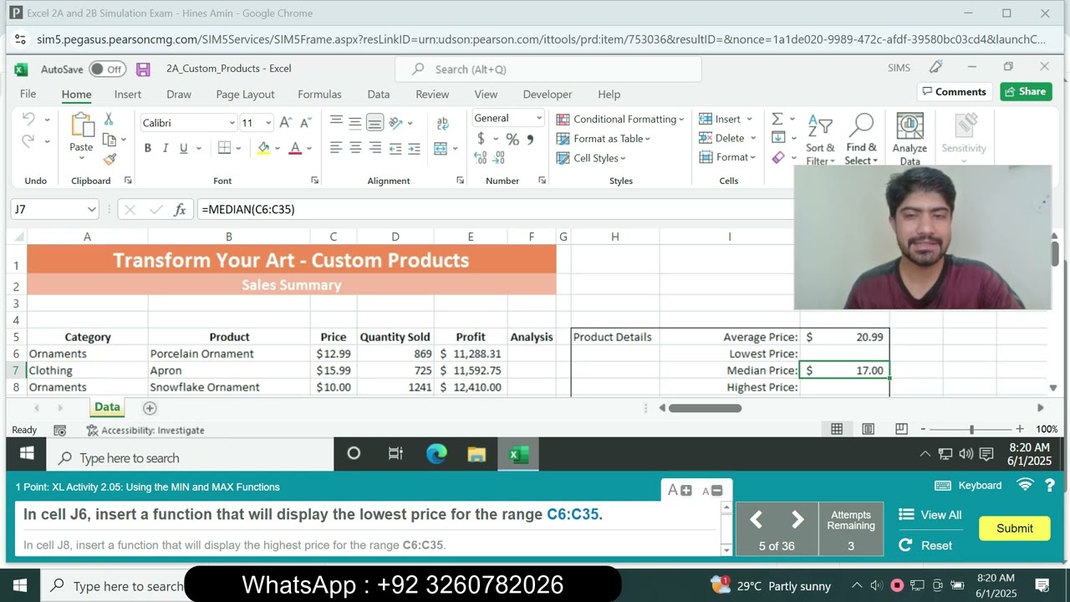Viewport: 1070px width, 602px height.
Task: Expand the Cell Styles menu
Action: (x=591, y=158)
